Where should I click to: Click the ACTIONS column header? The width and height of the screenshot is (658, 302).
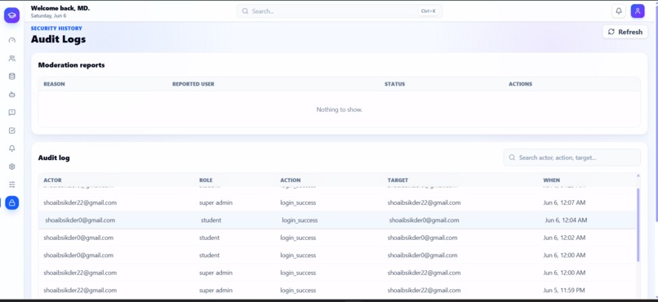pos(520,84)
